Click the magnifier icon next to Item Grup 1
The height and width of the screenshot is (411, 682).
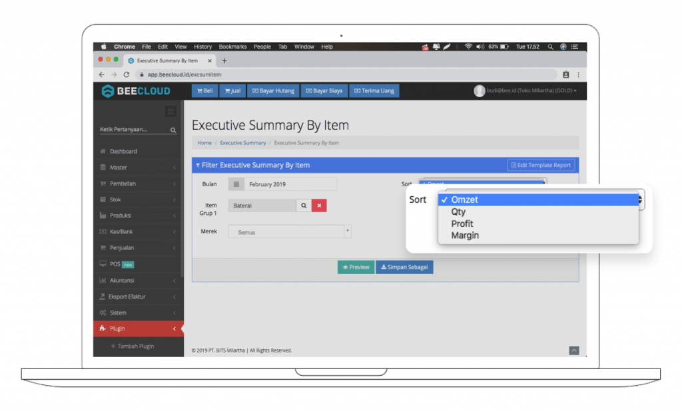[x=303, y=205]
